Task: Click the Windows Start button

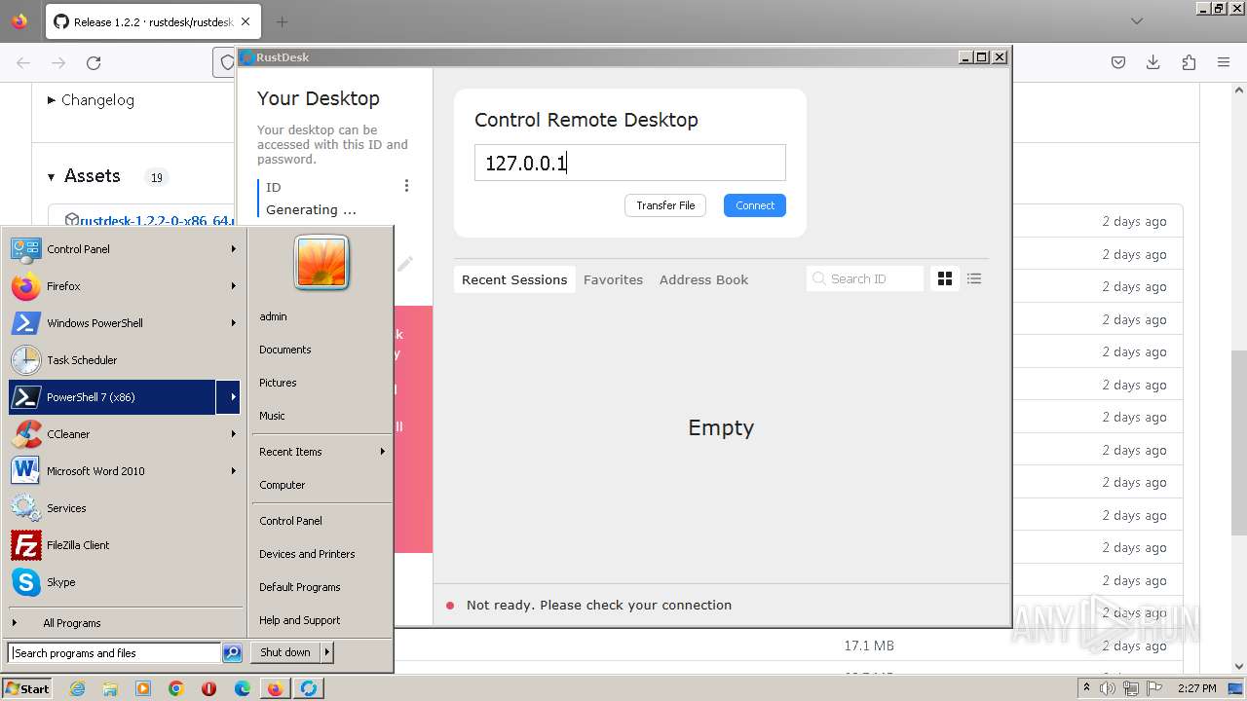Action: tap(26, 688)
